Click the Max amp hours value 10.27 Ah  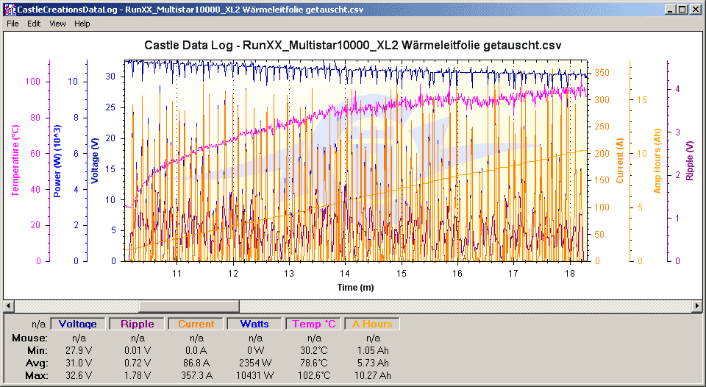coord(373,375)
